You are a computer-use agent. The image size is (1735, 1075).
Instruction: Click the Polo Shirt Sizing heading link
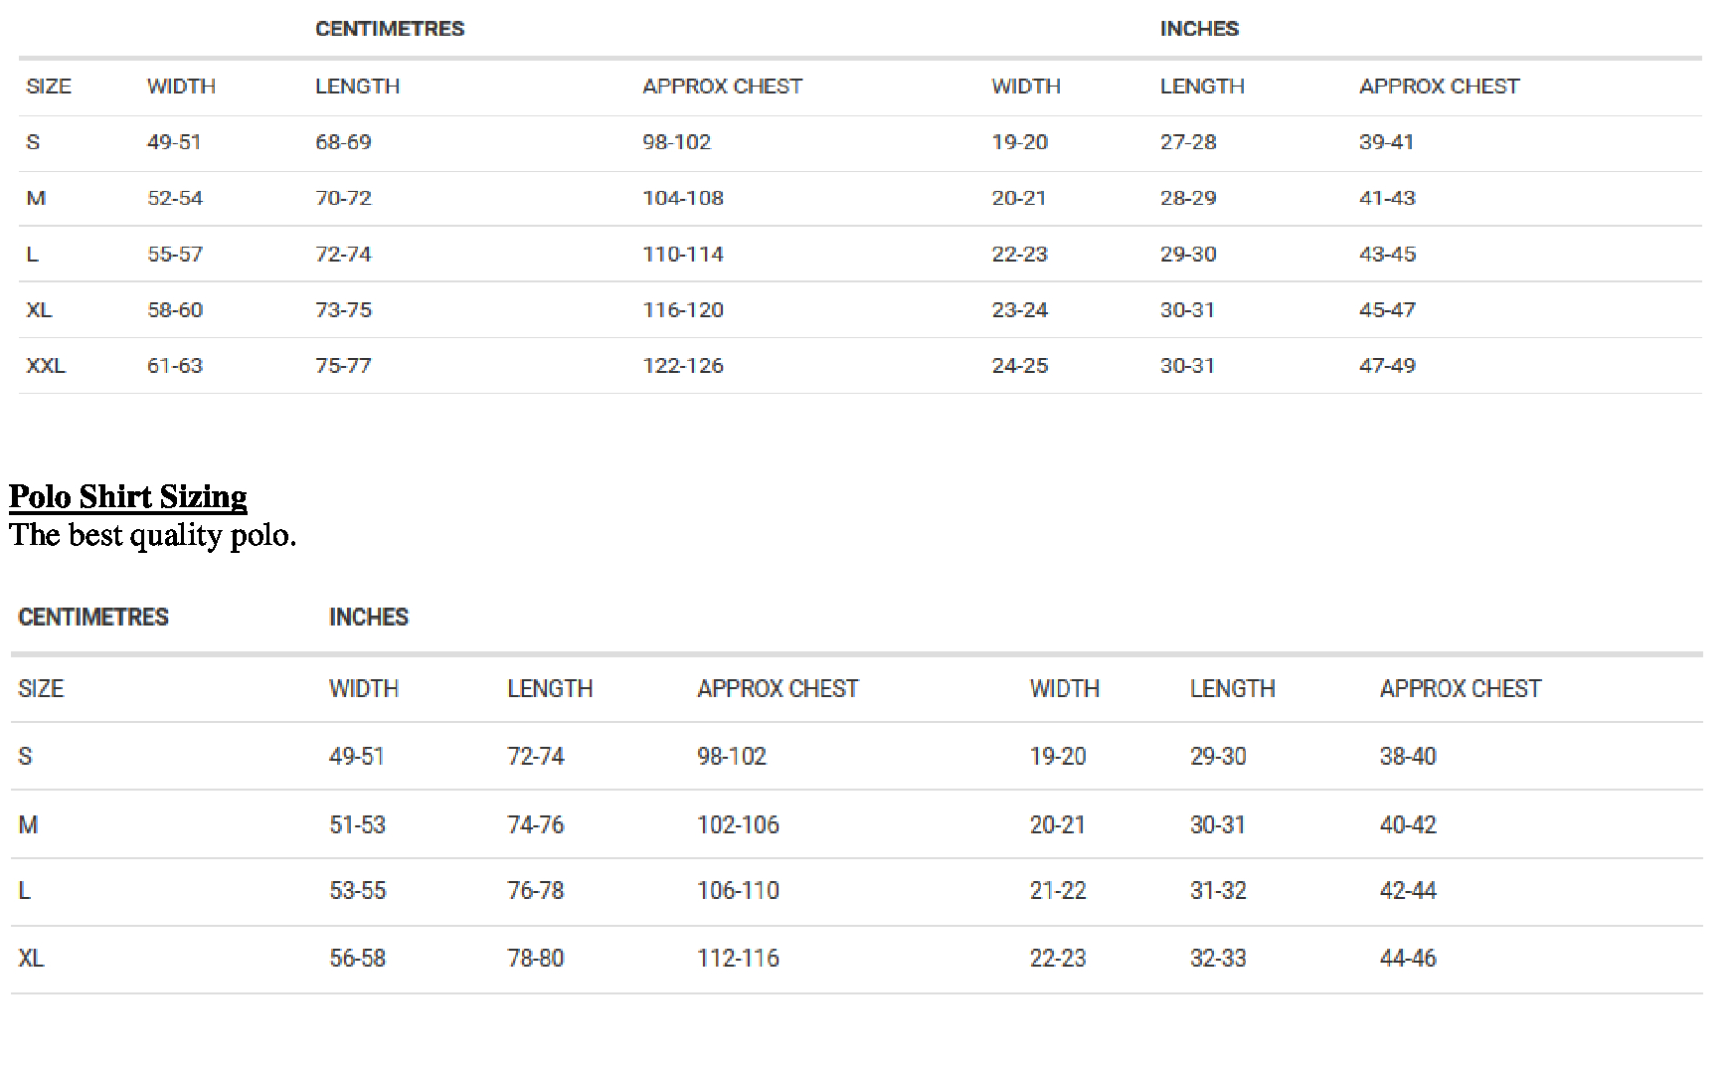coord(127,496)
